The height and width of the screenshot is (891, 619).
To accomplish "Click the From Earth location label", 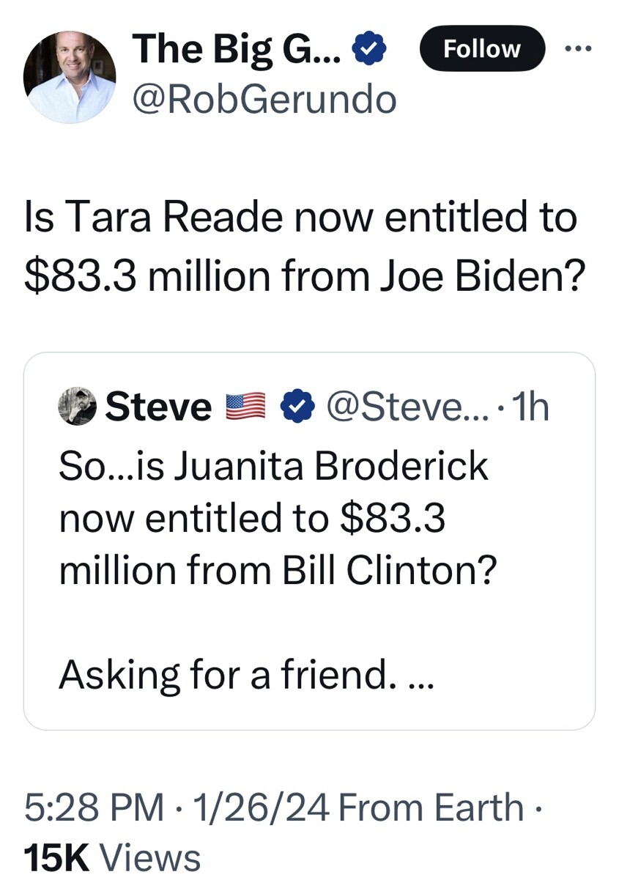I will (431, 808).
